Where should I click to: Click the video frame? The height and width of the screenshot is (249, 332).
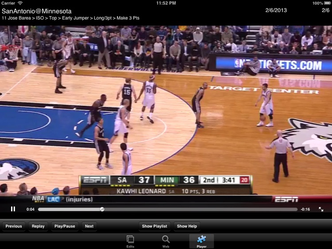click(x=166, y=114)
